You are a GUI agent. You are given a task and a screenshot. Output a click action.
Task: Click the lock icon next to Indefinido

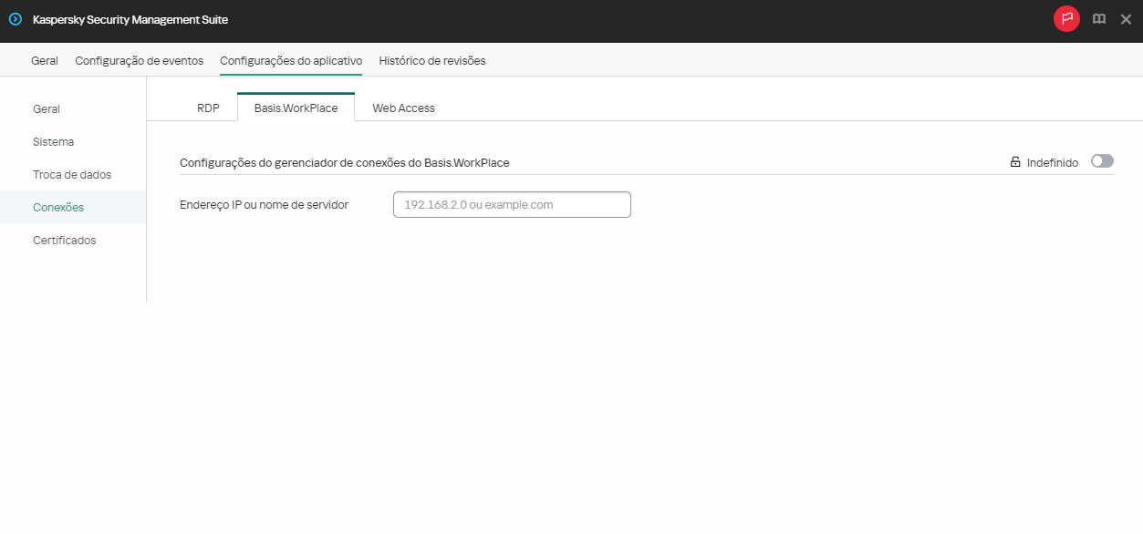(x=1015, y=161)
